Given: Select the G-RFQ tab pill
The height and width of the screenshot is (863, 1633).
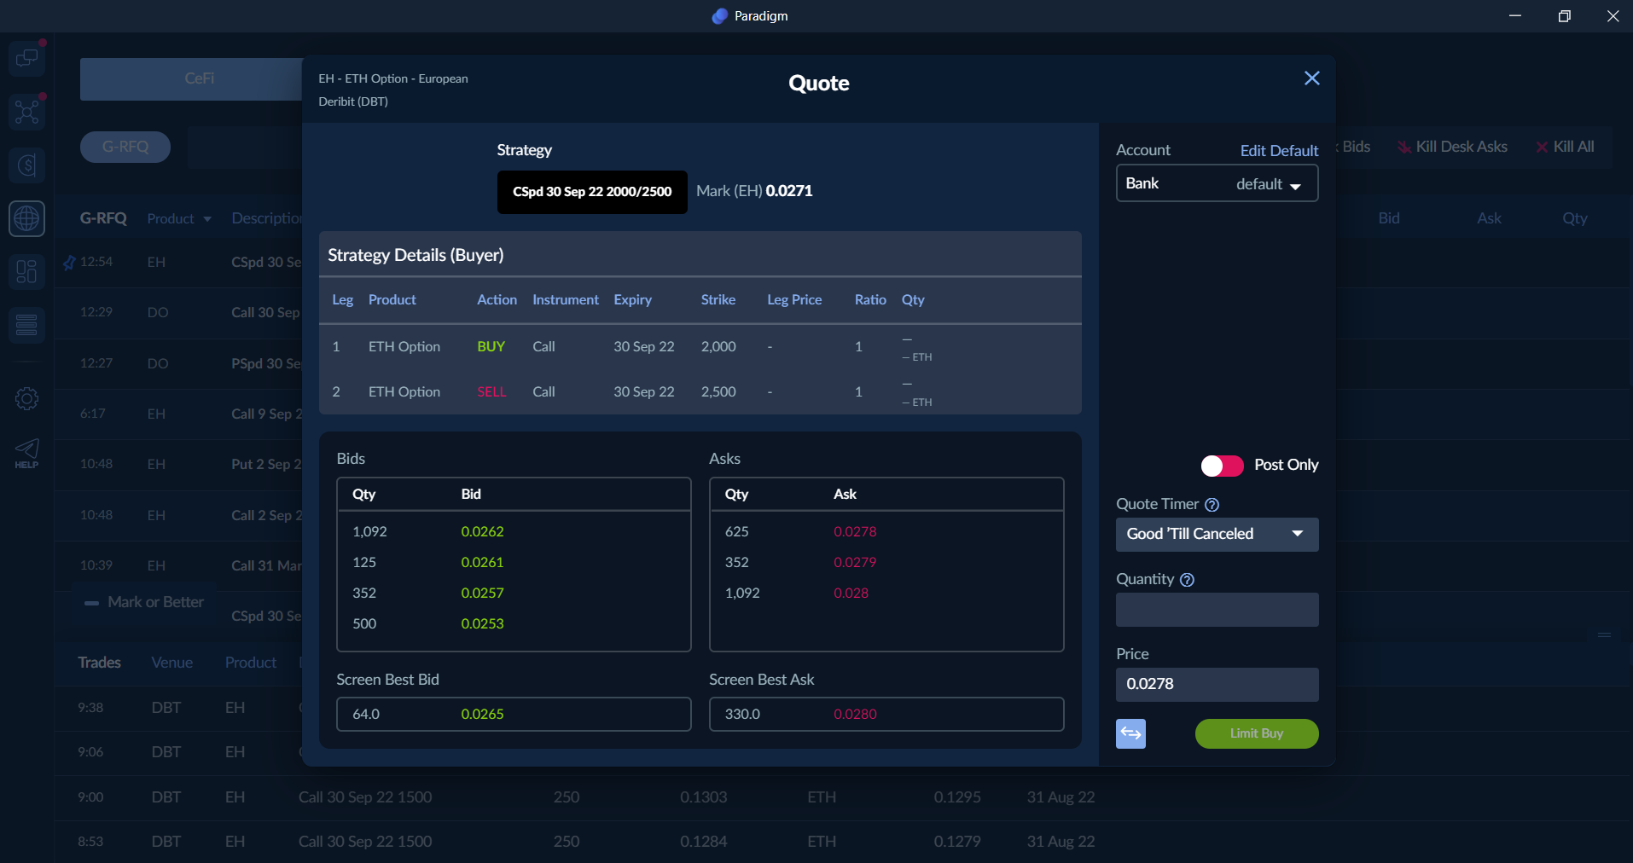Looking at the screenshot, I should coord(125,147).
